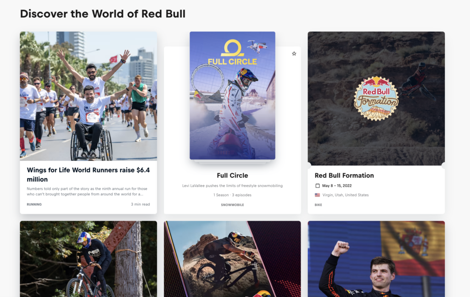Click the '1 Season · 3 episodes' text

232,195
